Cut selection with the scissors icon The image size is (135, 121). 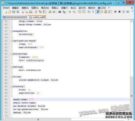(x=36, y=12)
